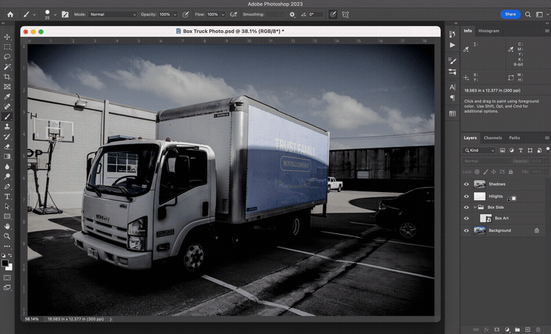
Task: Select the Hand tool
Action: pos(7,227)
